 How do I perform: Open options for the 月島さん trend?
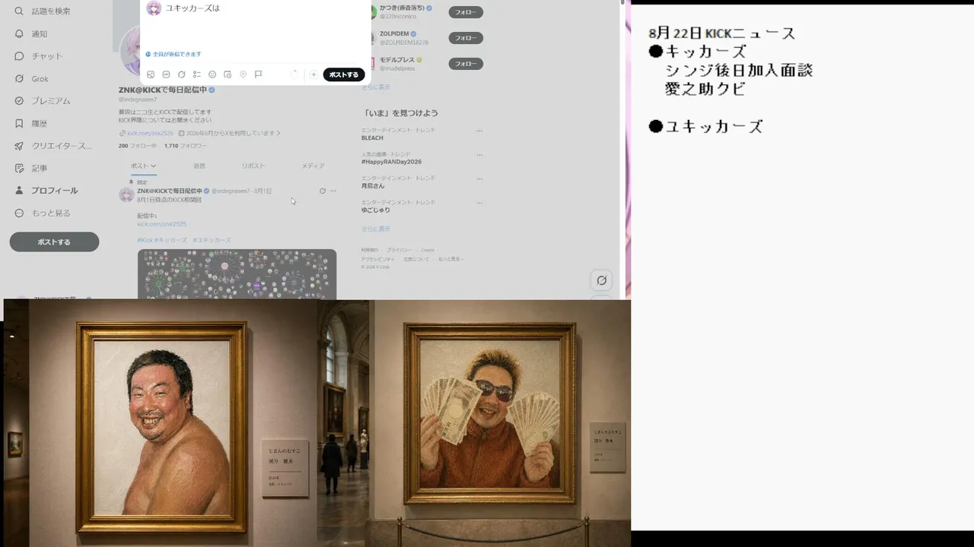click(479, 179)
